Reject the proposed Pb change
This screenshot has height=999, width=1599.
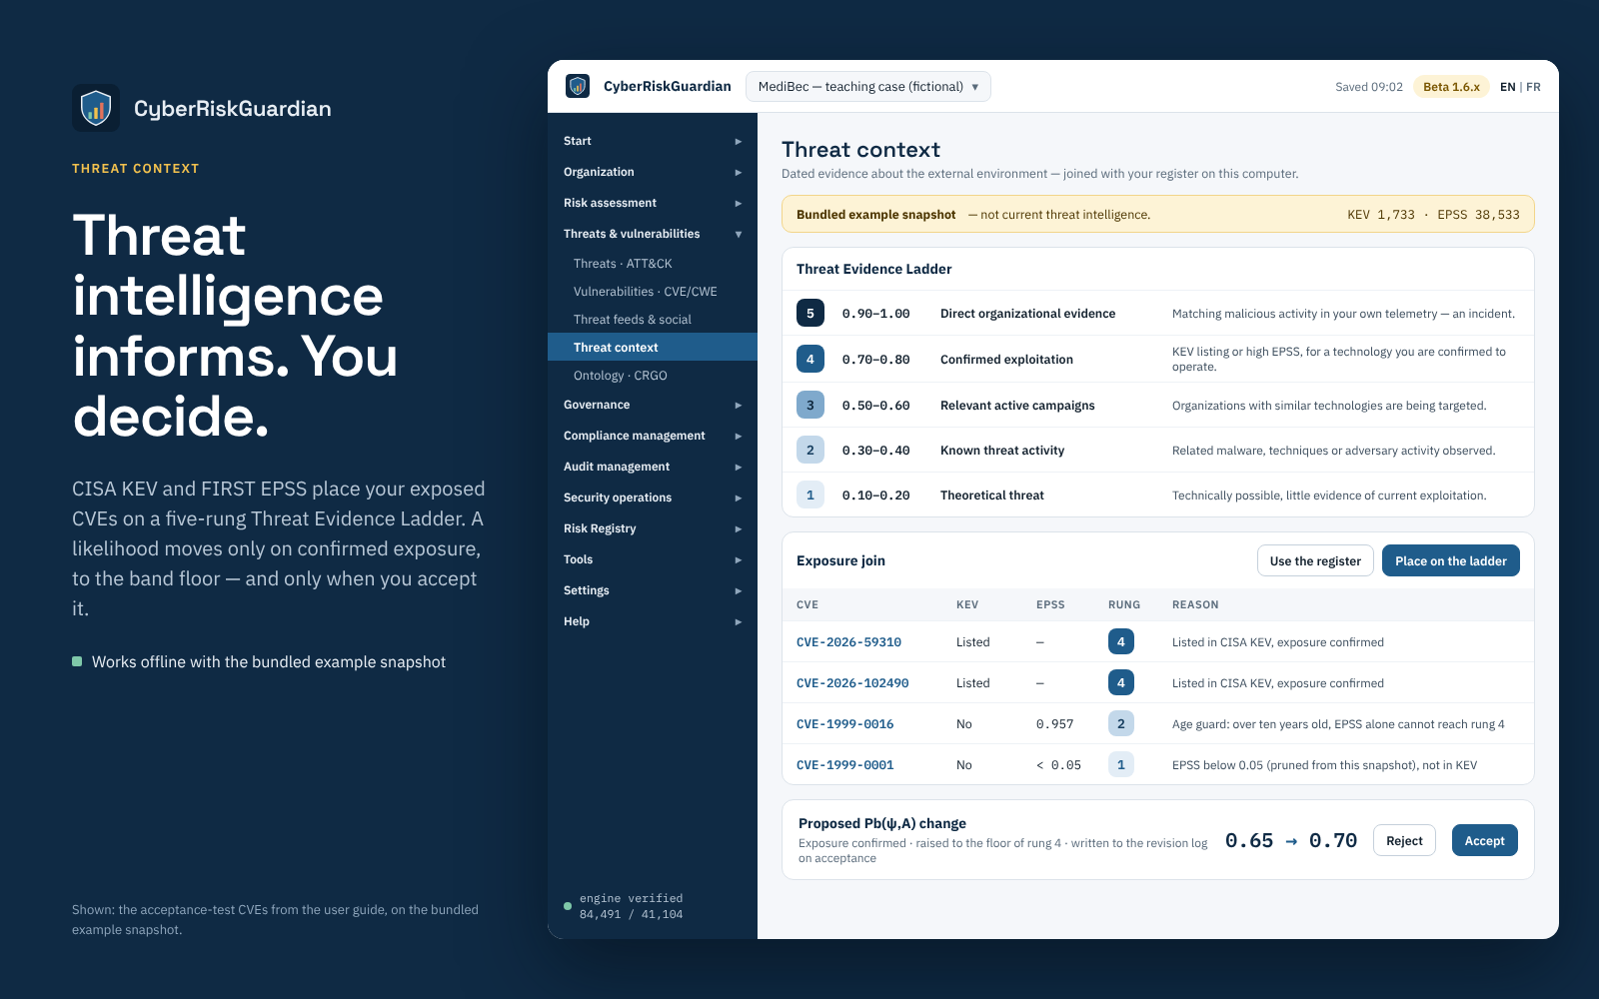pos(1404,840)
